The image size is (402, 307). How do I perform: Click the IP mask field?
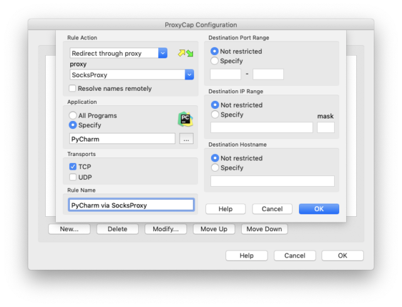pyautogui.click(x=326, y=127)
